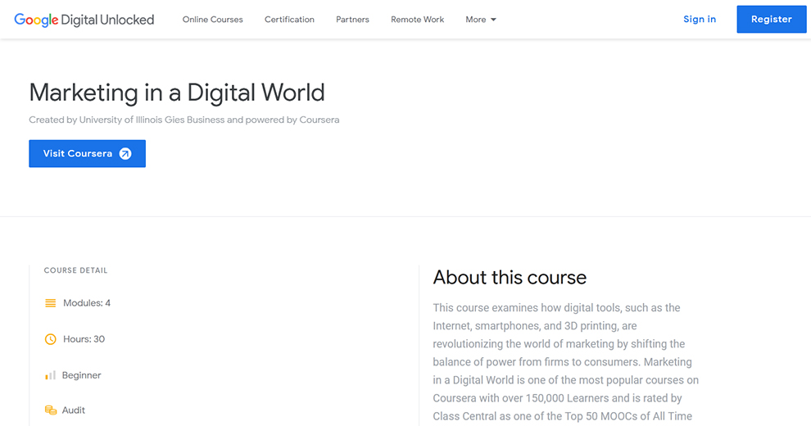
Task: Click the Visit Coursera button
Action: (x=87, y=153)
